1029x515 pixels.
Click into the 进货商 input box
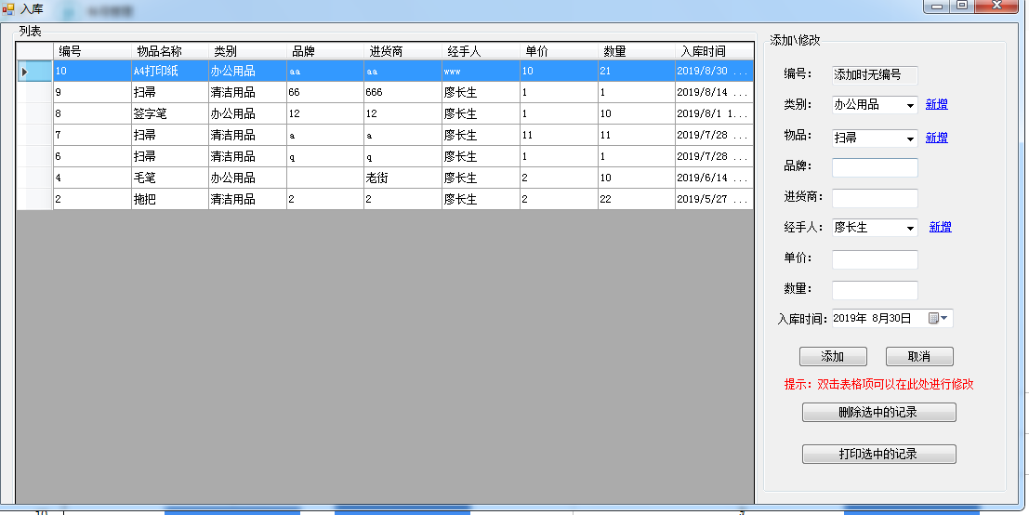pos(874,198)
